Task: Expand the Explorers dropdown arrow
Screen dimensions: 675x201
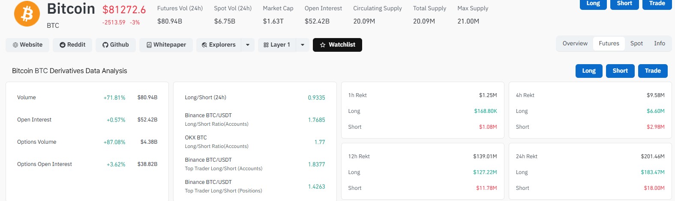Action: [x=248, y=45]
